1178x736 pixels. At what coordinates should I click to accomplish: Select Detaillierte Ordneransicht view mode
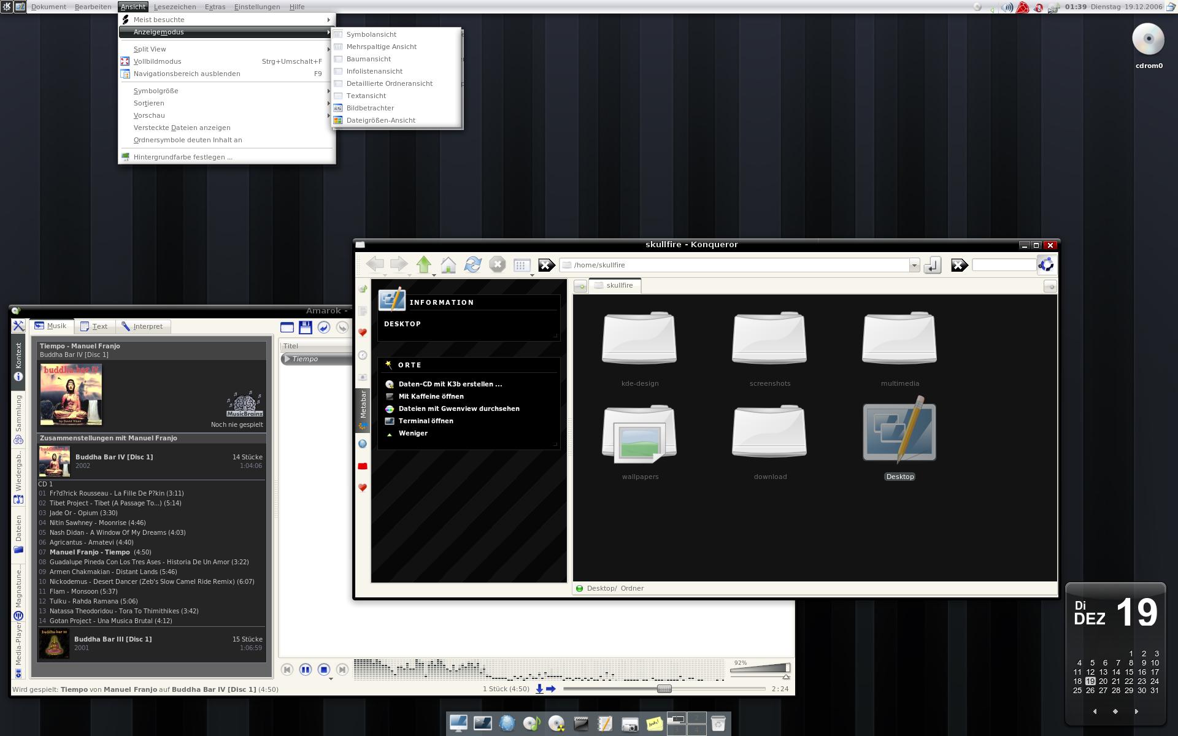396,83
